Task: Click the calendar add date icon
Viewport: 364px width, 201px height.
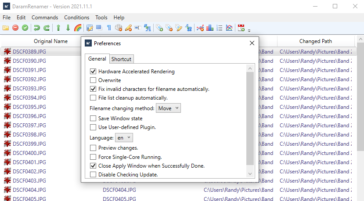Action: [x=241, y=28]
